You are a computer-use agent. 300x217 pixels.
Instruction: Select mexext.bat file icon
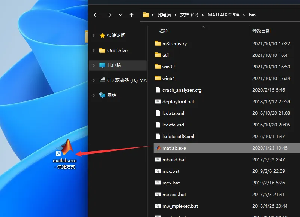pyautogui.click(x=157, y=195)
